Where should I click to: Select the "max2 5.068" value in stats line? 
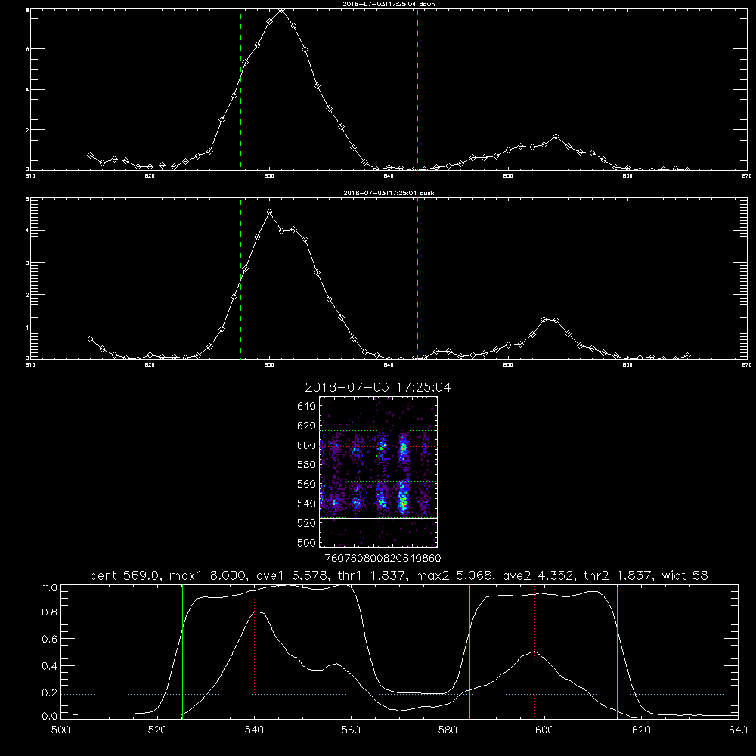click(453, 575)
